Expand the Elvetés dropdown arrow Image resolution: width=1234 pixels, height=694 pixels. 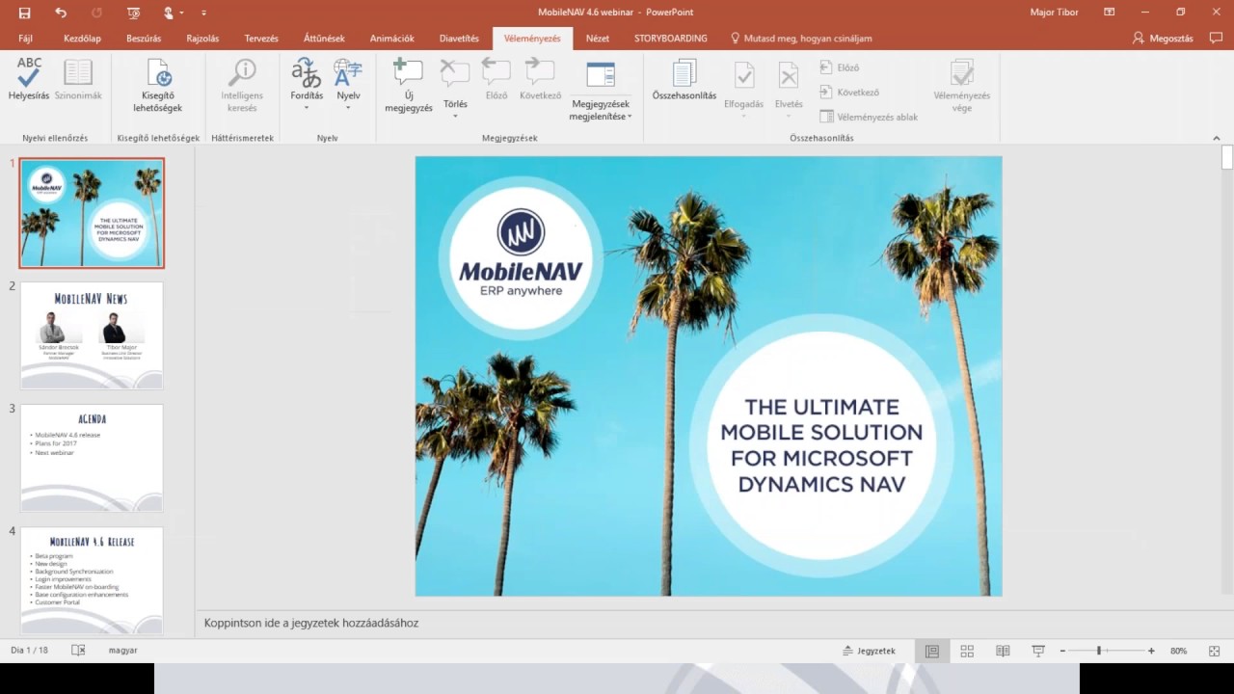coord(789,116)
